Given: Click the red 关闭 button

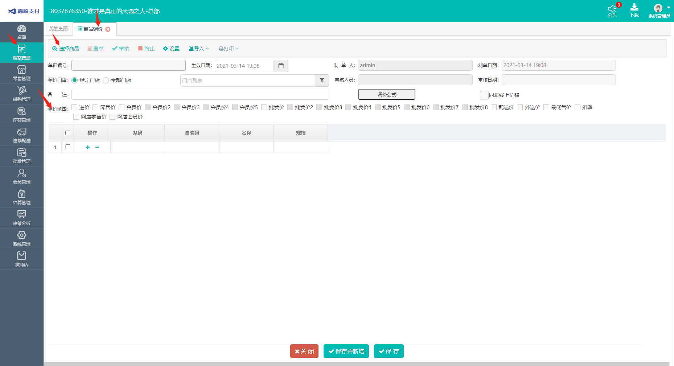Looking at the screenshot, I should (304, 351).
